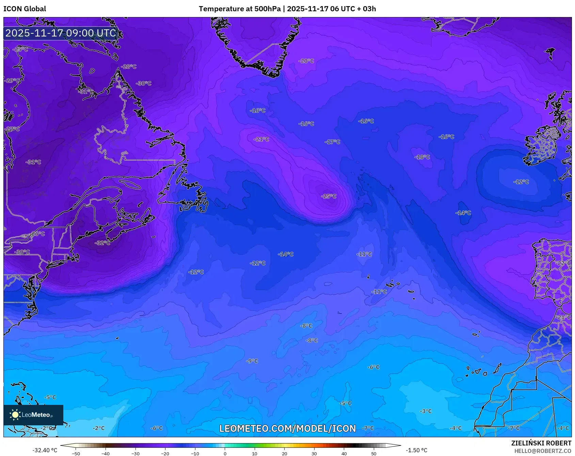Screen dimensions: 575x456
Task: Open the LEOMETEO.COM/MODEL/ICON link
Action: click(287, 428)
